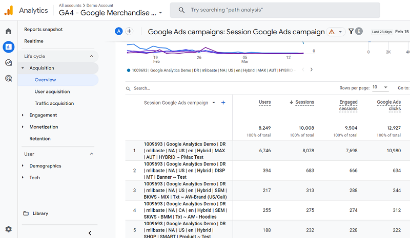Expand the Monetization menu
The width and height of the screenshot is (410, 238).
[x=23, y=127]
